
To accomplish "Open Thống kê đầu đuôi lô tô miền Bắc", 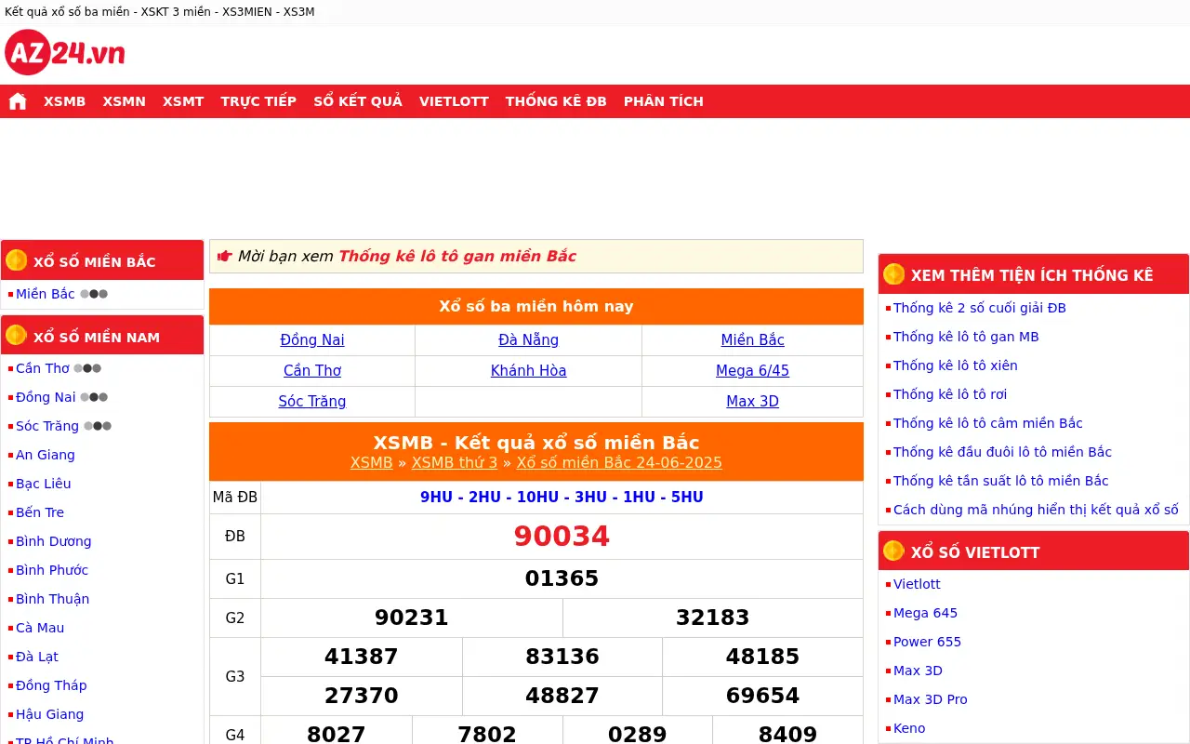I will (x=1003, y=452).
